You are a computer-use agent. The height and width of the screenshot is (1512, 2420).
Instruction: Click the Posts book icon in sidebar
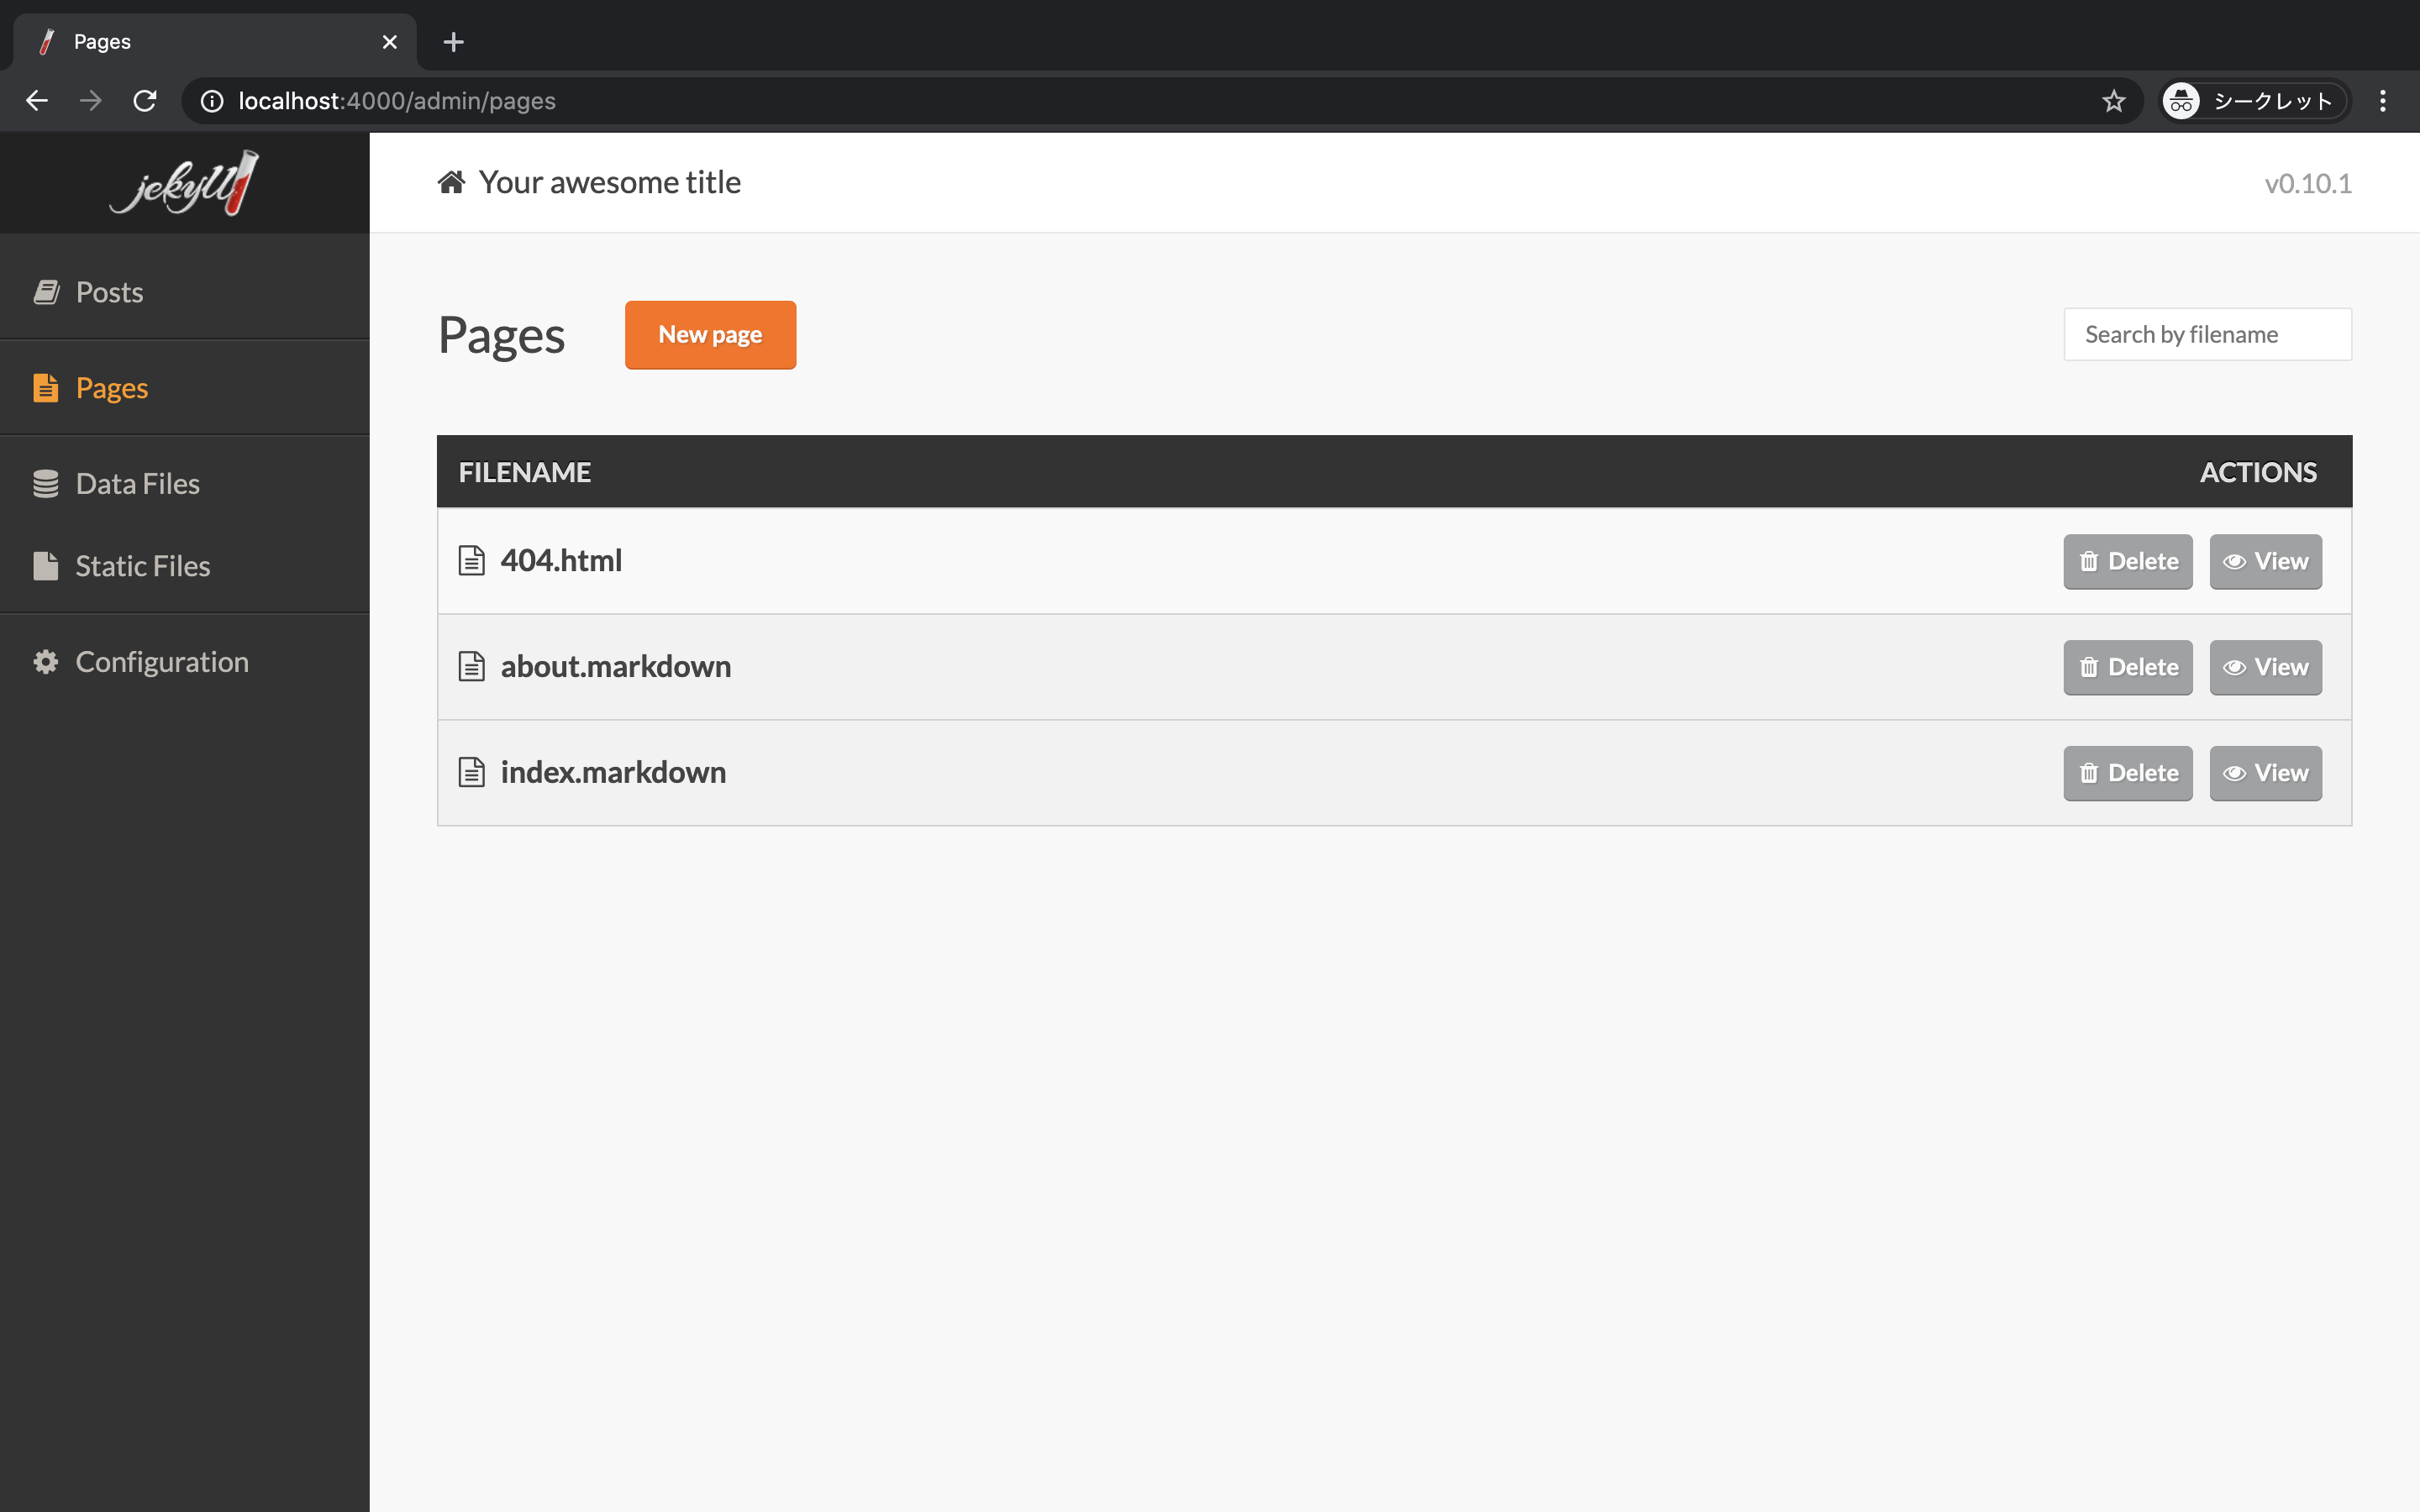click(x=46, y=292)
